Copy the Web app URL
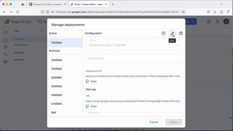This screenshot has height=131, width=233. tap(91, 106)
